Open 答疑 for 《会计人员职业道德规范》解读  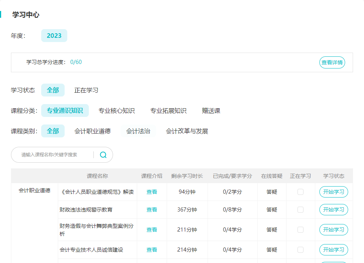click(272, 192)
